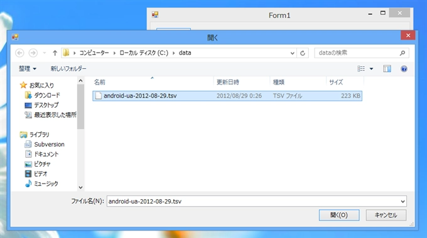
Task: Click the data breadcrumb segment
Action: pos(185,53)
